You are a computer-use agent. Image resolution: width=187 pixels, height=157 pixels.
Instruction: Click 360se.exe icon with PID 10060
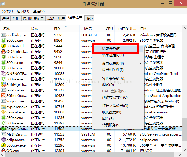click(3, 68)
